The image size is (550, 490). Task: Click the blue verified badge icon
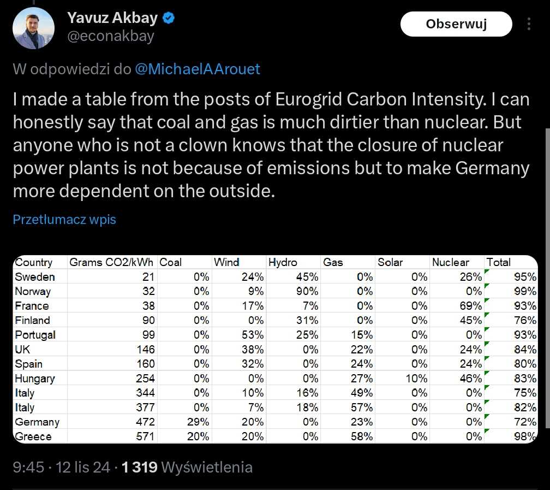pos(169,18)
